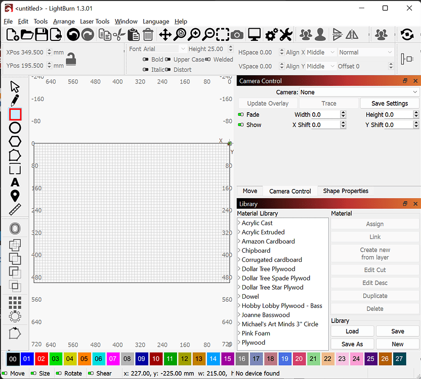Open the Camera None dropdown

tap(359, 92)
